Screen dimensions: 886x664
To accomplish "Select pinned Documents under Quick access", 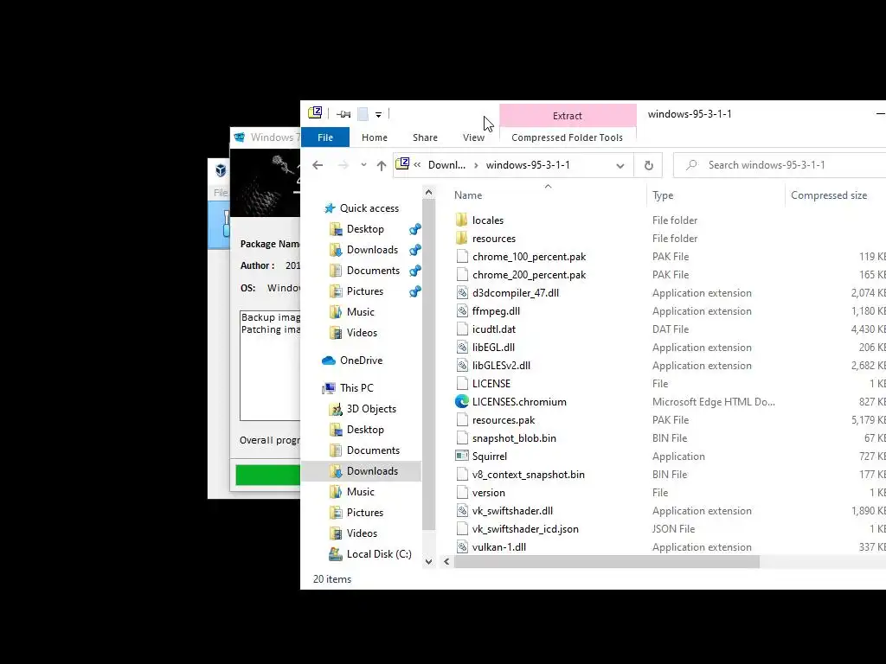I will pos(373,271).
